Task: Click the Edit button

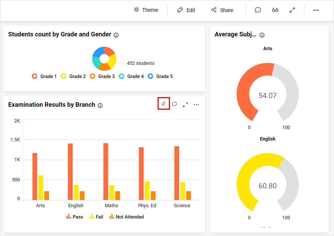Action: click(x=186, y=10)
